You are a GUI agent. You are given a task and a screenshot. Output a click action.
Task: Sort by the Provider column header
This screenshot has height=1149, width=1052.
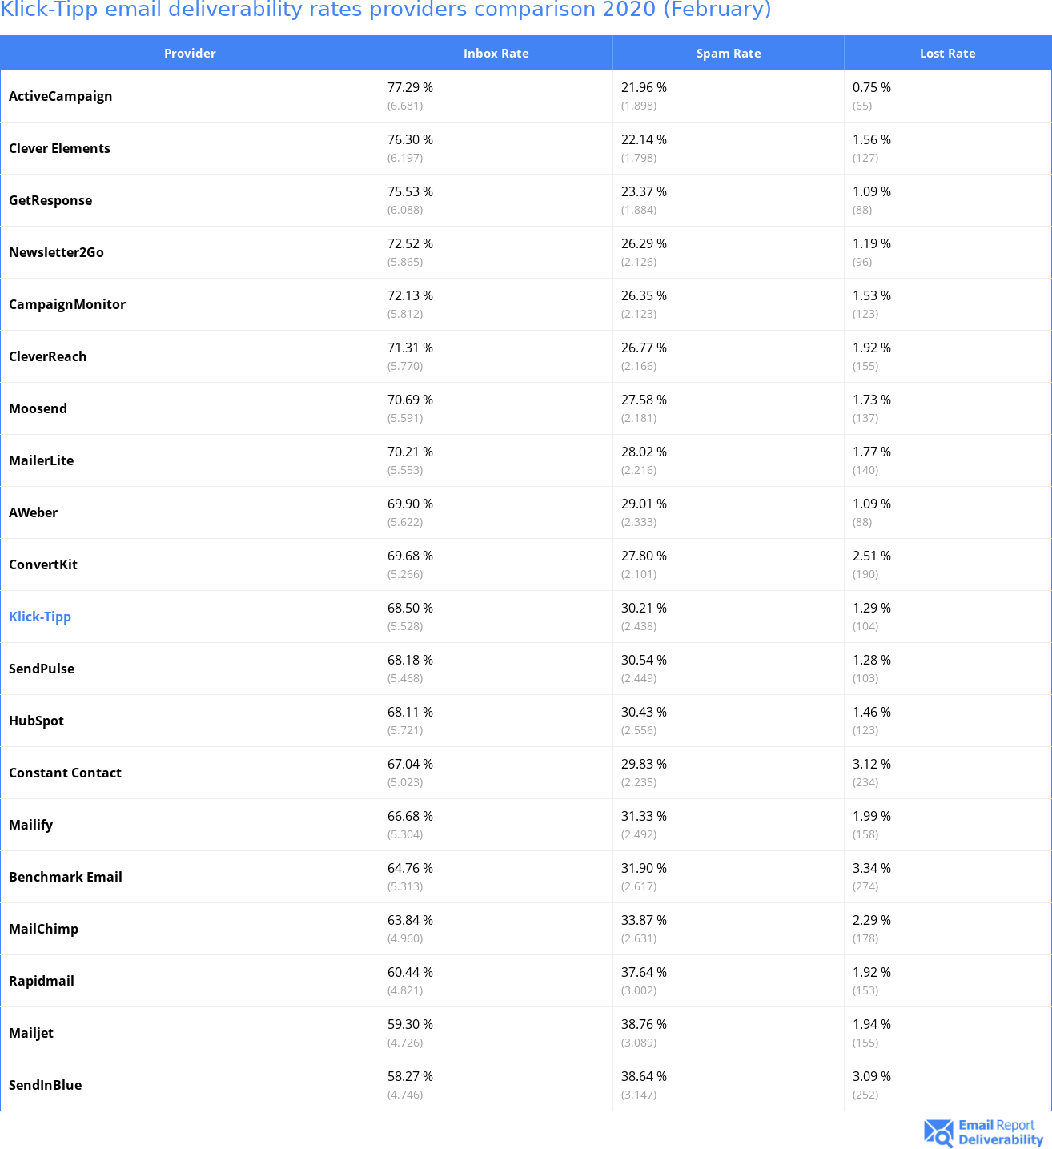190,54
